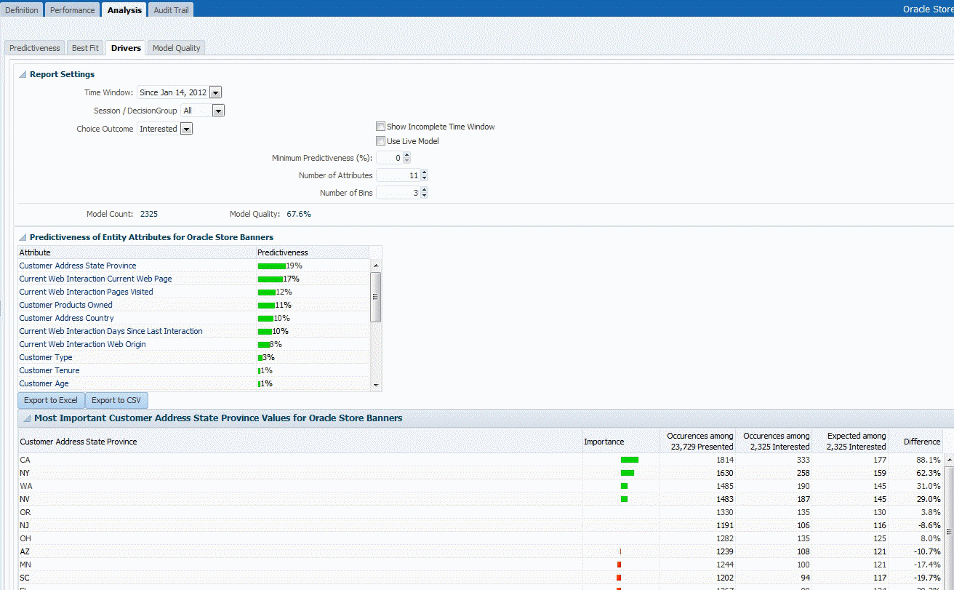The height and width of the screenshot is (590, 954).
Task: Open the Choice Outcome dropdown
Action: point(186,129)
